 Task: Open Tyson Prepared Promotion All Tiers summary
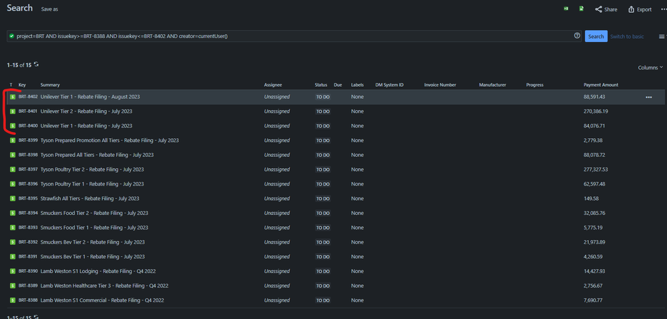click(109, 140)
